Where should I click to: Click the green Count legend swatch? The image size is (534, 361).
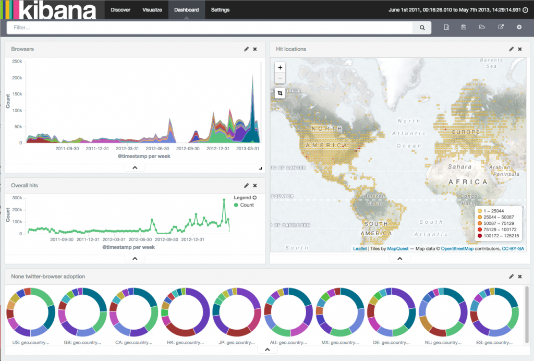[236, 205]
